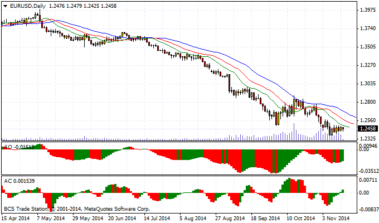Select the AC 0.001539 indicator label
This screenshot has height=223, width=379.
coord(20,181)
